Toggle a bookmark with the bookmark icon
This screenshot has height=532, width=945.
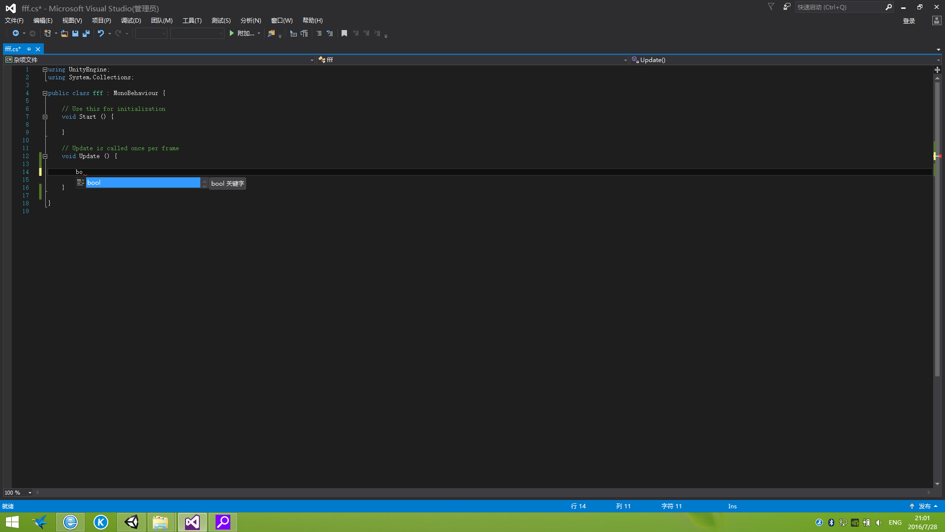(x=344, y=33)
